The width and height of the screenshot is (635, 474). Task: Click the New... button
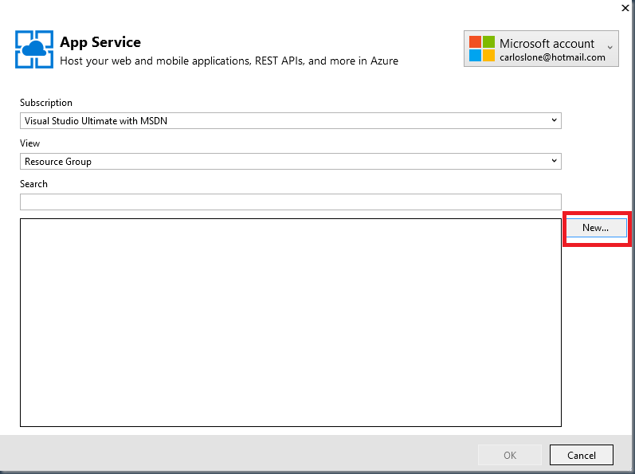point(596,228)
